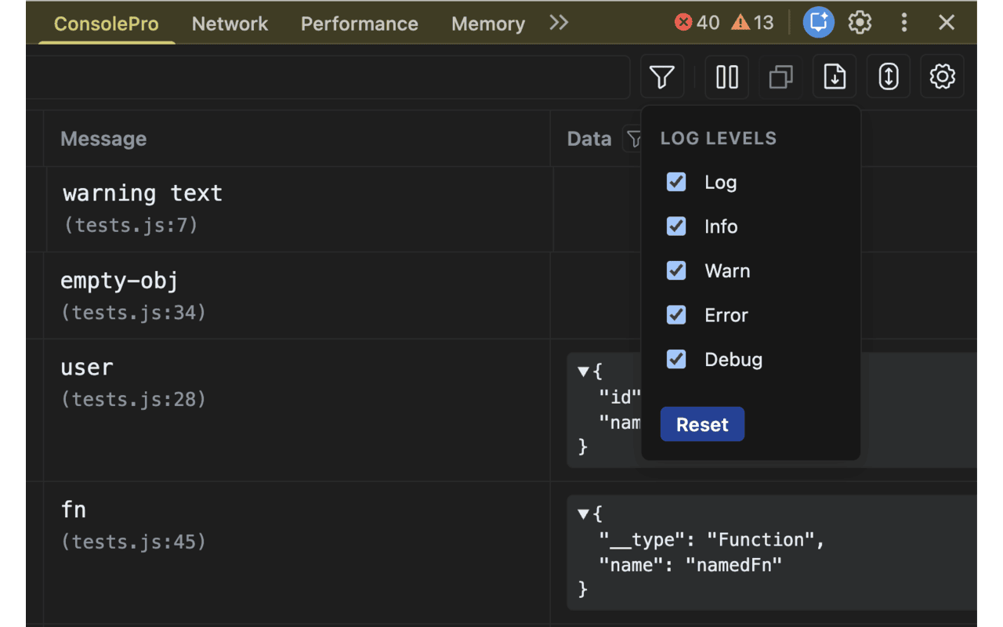Image resolution: width=1003 pixels, height=627 pixels.
Task: Open ConsolePro settings gear in toolbar
Action: point(942,77)
